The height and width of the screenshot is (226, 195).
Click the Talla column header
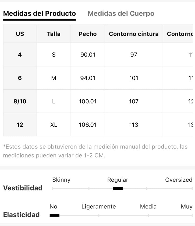54,34
